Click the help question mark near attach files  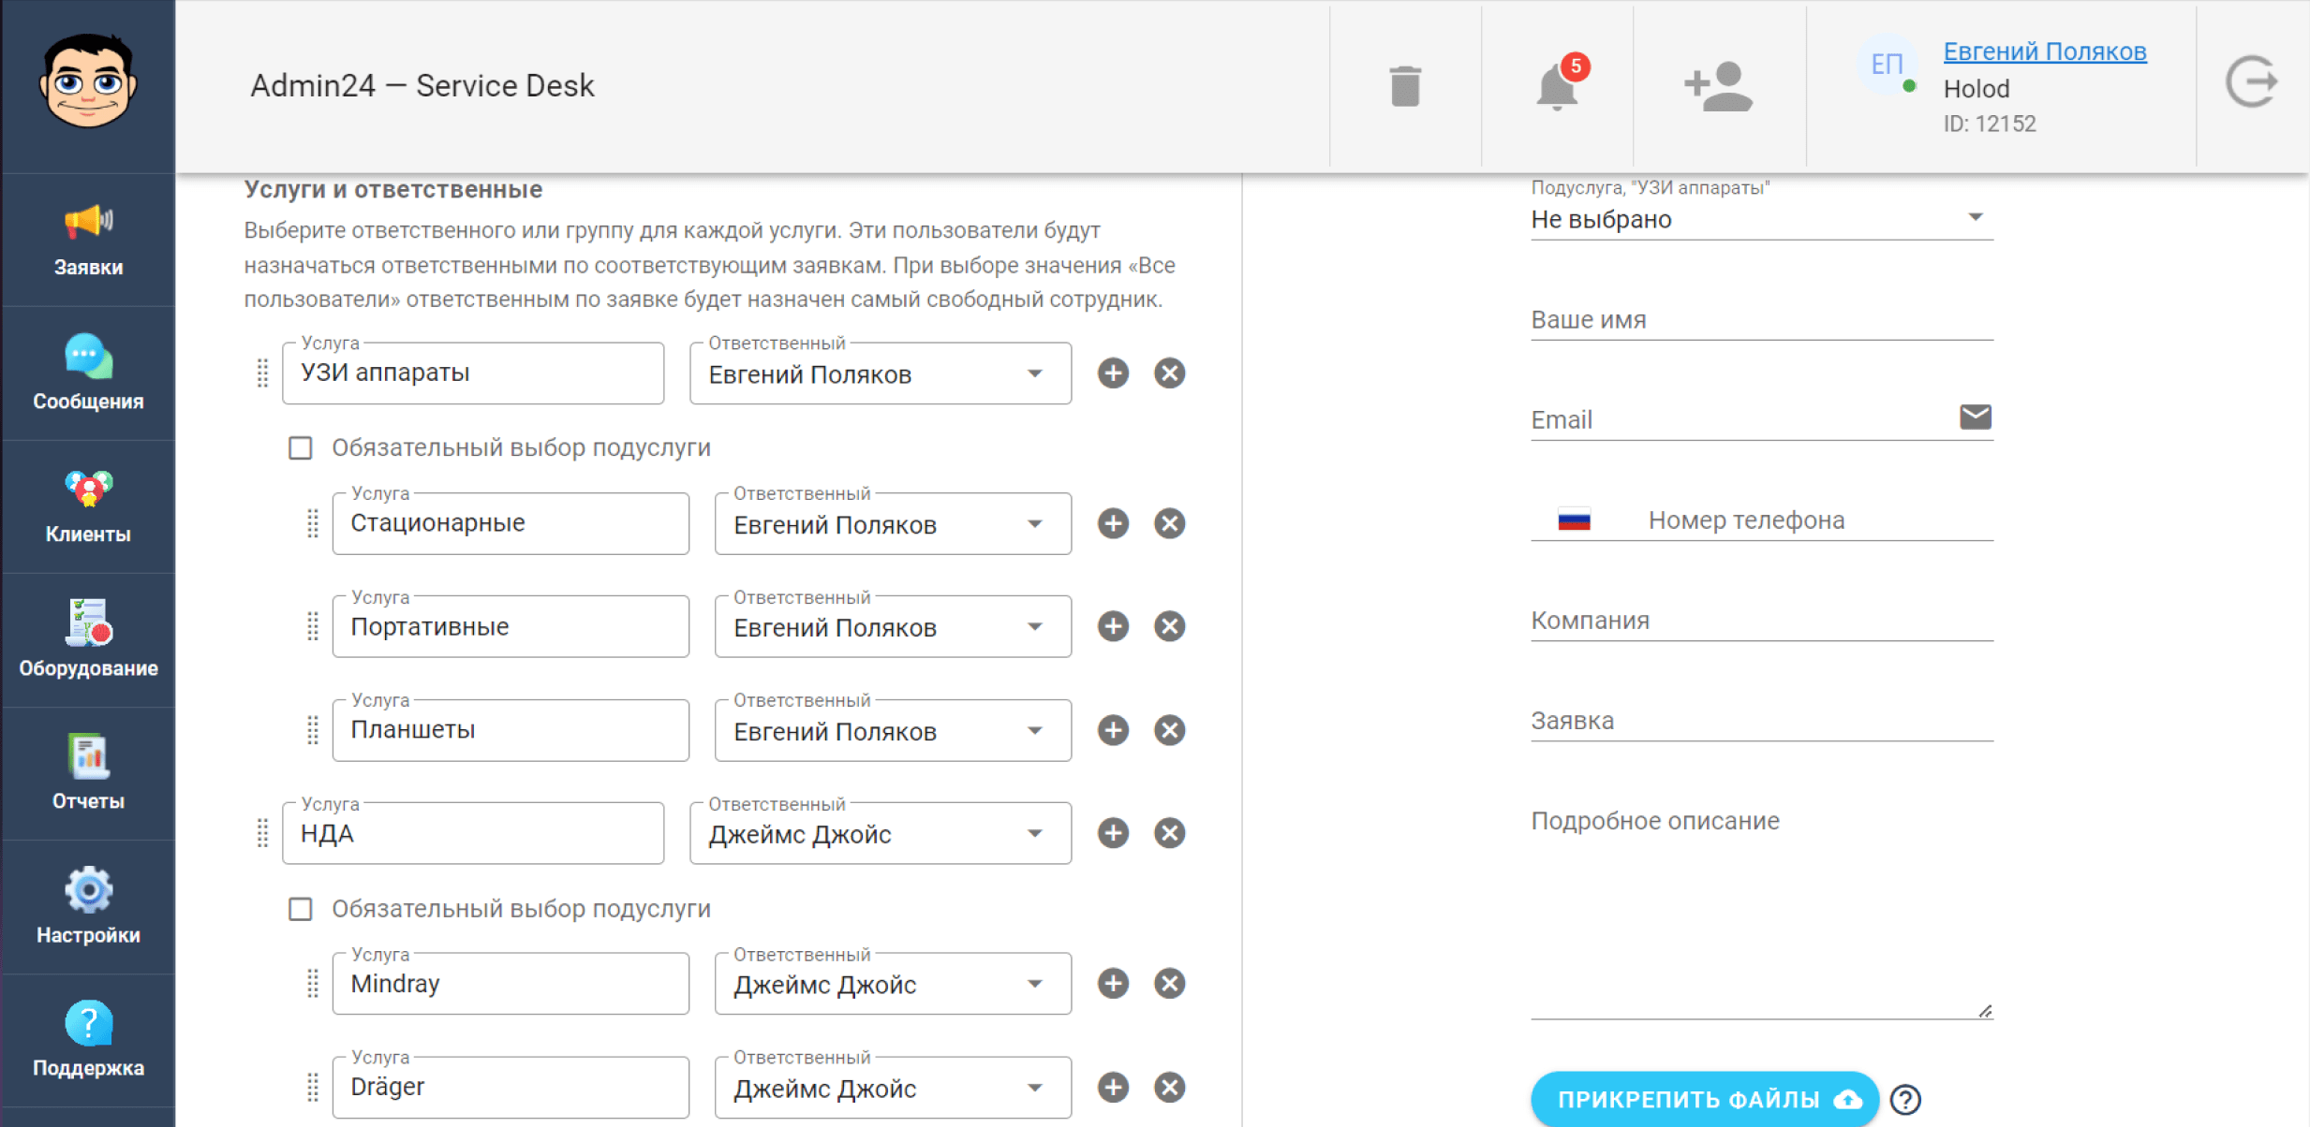[x=1908, y=1099]
